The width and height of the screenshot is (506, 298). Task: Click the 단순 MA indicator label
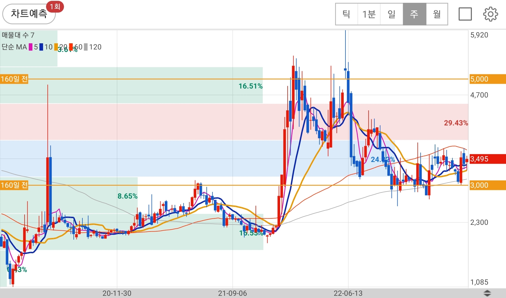click(x=14, y=47)
